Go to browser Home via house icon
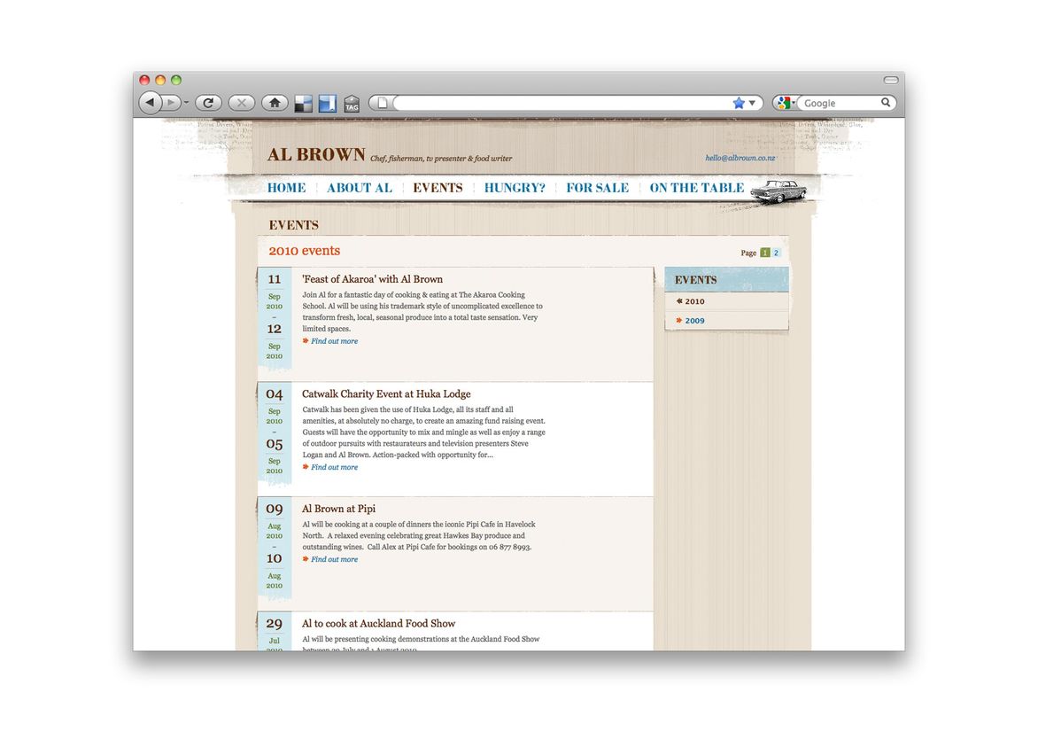The height and width of the screenshot is (732, 1038). tap(275, 103)
